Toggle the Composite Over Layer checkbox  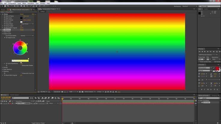coord(21,73)
